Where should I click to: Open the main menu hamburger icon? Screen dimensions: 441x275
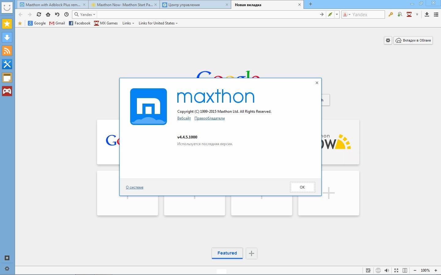[x=436, y=14]
